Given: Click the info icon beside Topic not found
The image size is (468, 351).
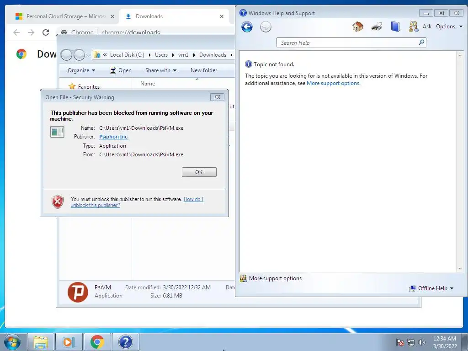Looking at the screenshot, I should click(248, 64).
